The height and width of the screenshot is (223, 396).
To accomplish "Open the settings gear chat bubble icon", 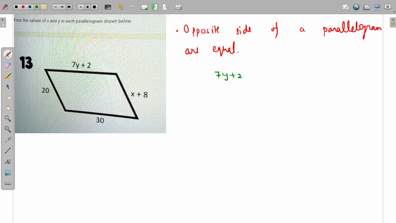I will pyautogui.click(x=387, y=7).
